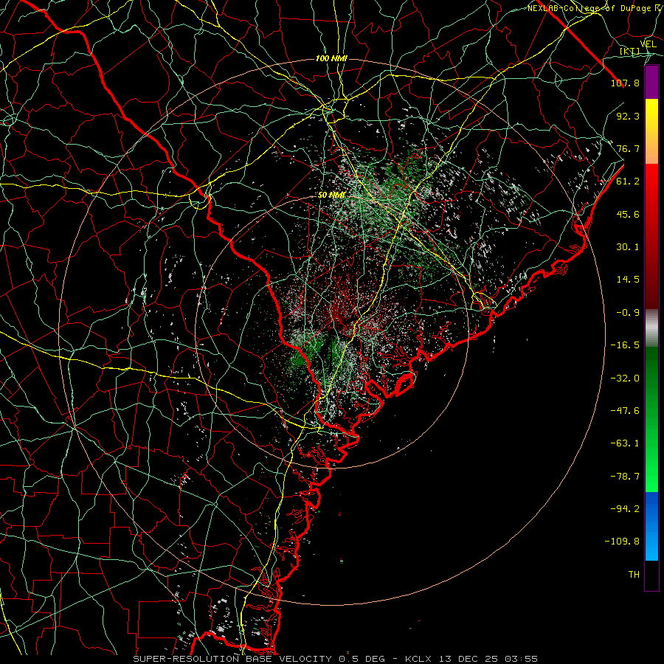
Task: Click the -78.7 legend value
Action: point(625,477)
